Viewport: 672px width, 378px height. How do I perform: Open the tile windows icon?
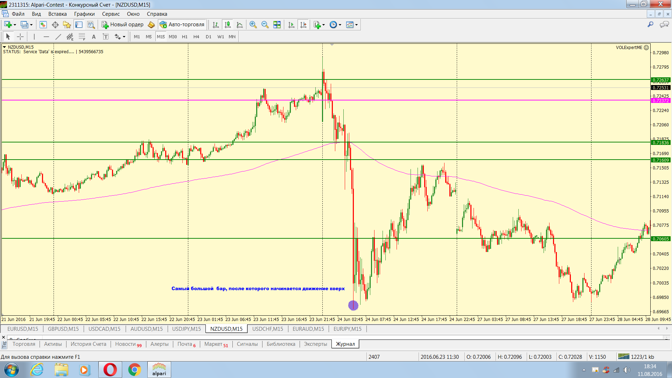tap(277, 24)
